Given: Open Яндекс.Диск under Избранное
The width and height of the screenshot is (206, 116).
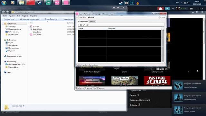Looking at the screenshot, I should click(x=12, y=34).
